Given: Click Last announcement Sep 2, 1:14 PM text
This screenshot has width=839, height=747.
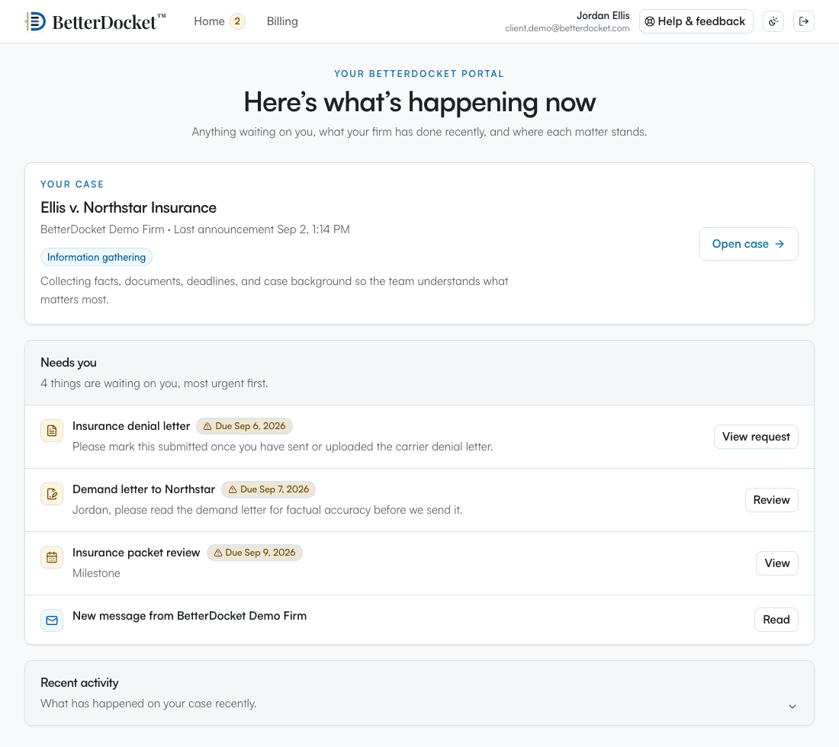Looking at the screenshot, I should pyautogui.click(x=262, y=229).
